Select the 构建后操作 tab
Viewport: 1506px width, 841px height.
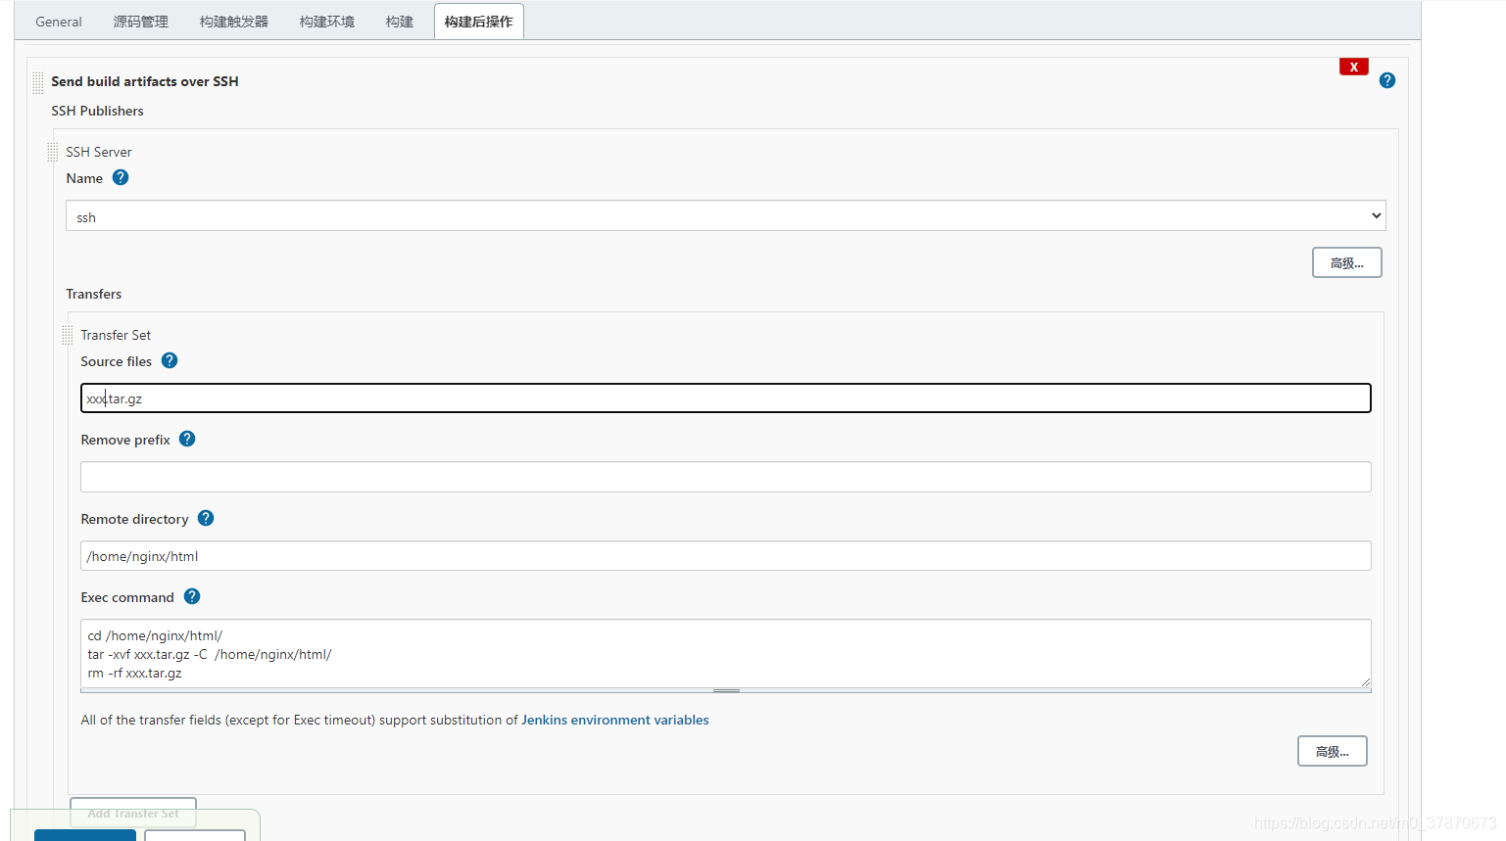(x=479, y=22)
